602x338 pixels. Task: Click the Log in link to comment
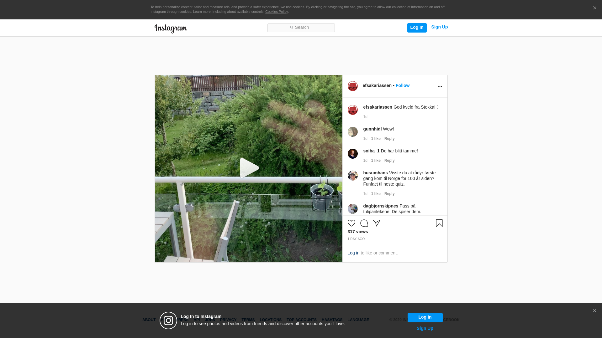click(353, 253)
